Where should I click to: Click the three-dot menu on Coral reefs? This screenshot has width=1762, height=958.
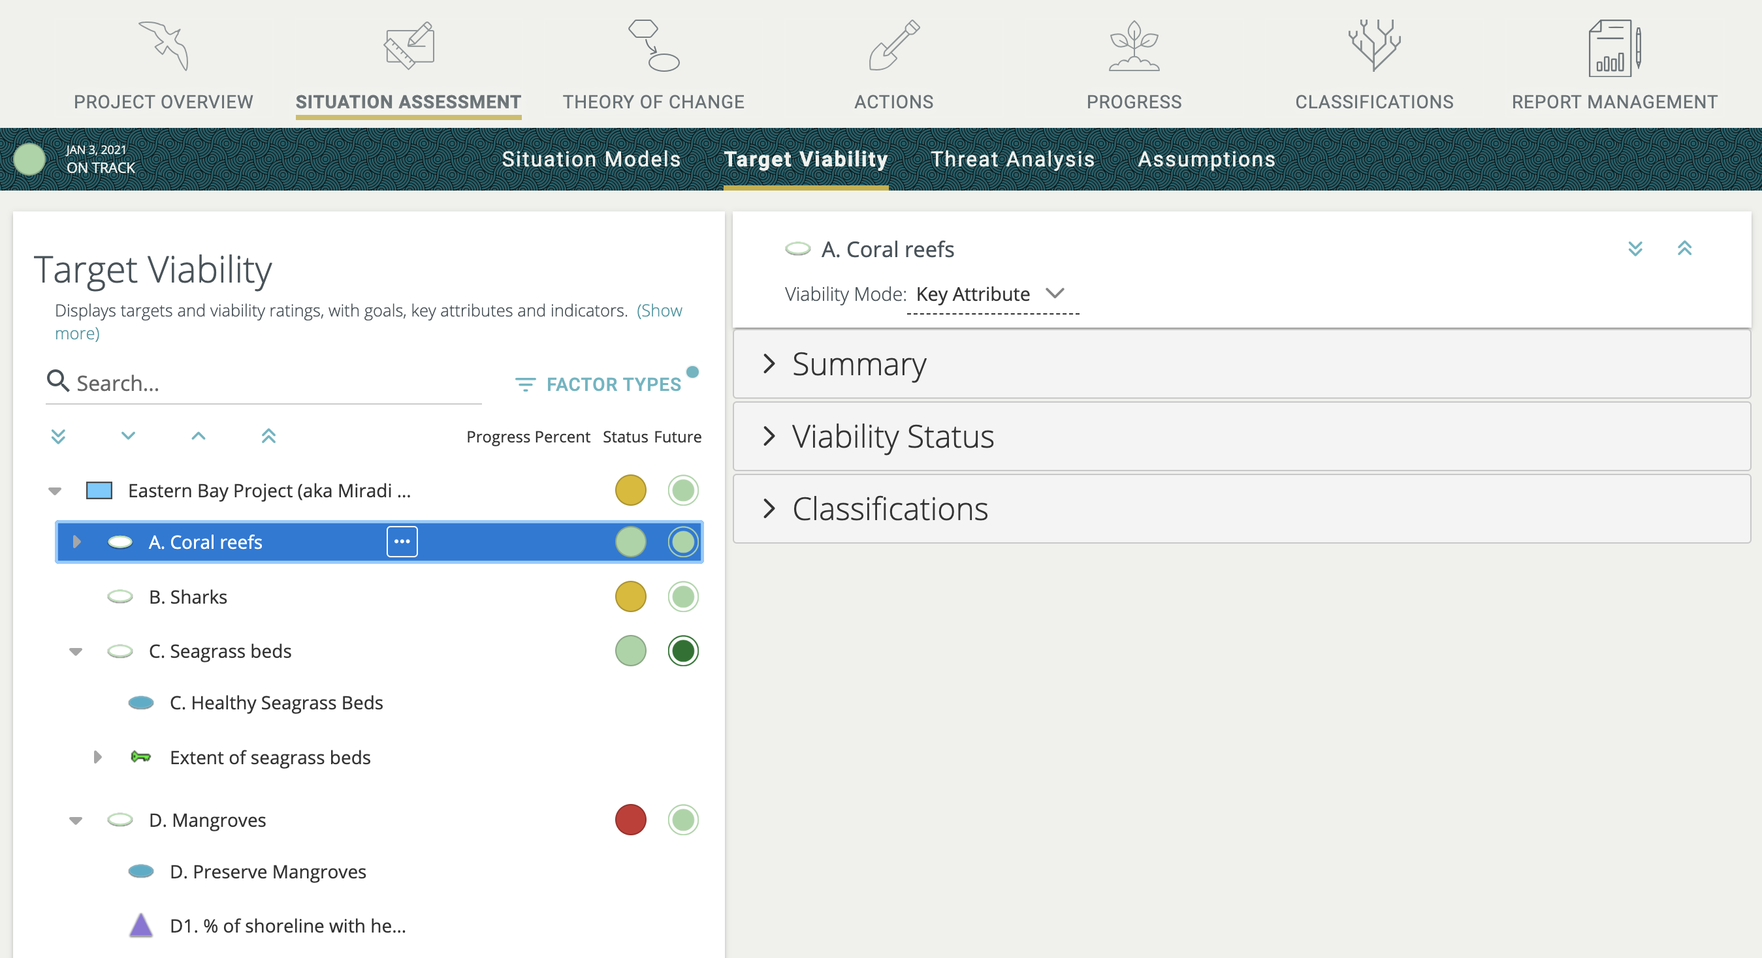tap(402, 542)
